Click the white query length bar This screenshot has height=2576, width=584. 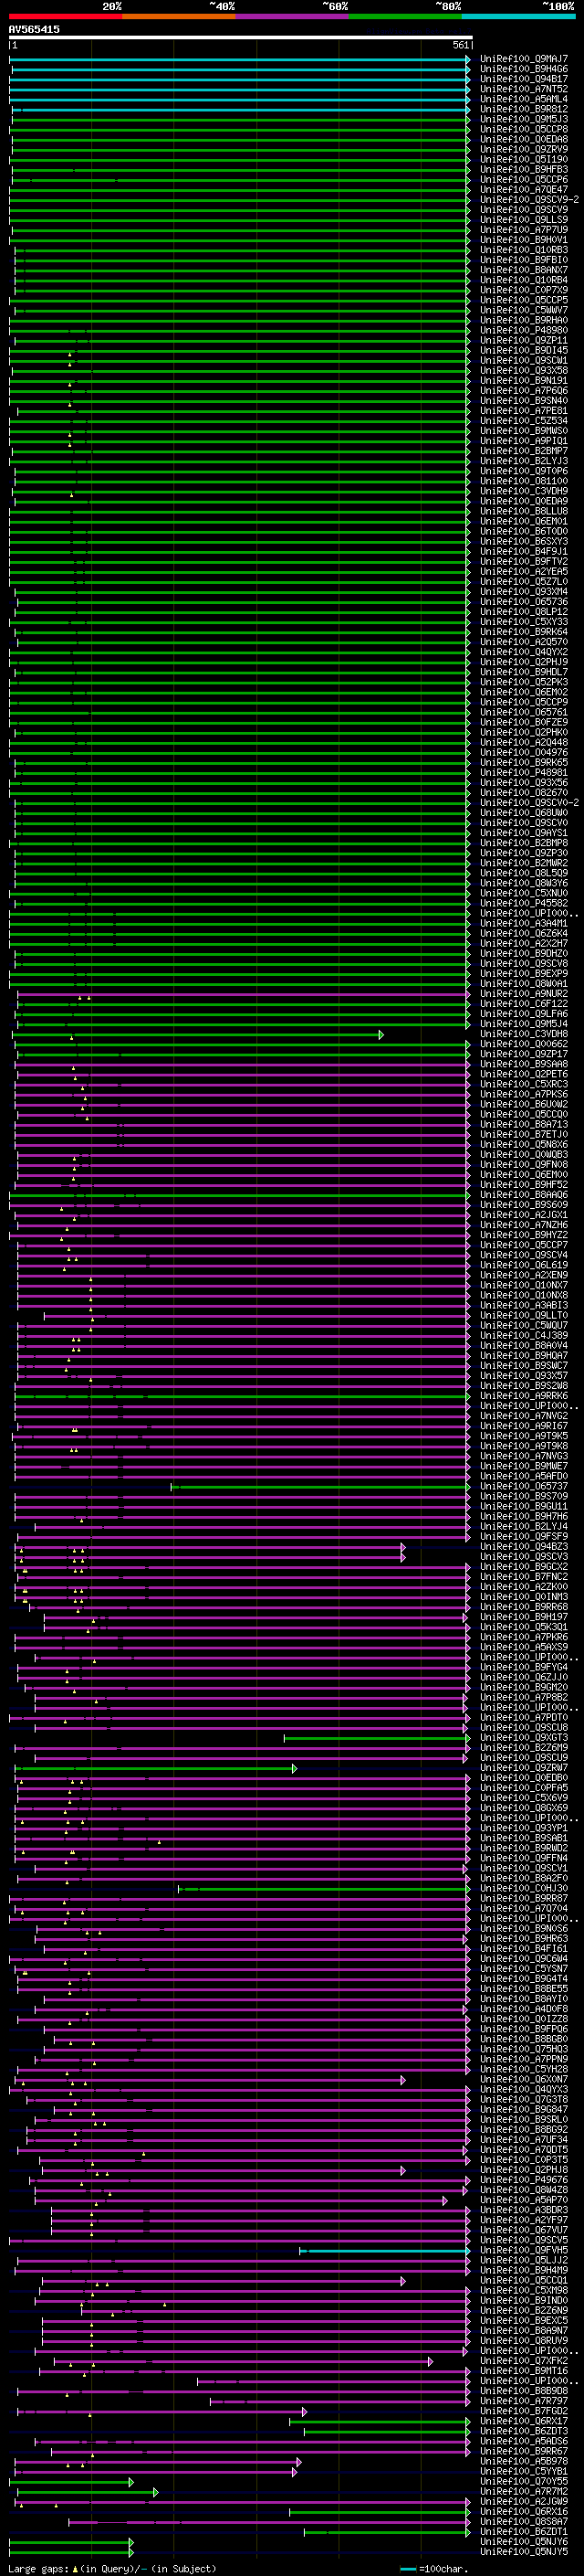(241, 38)
